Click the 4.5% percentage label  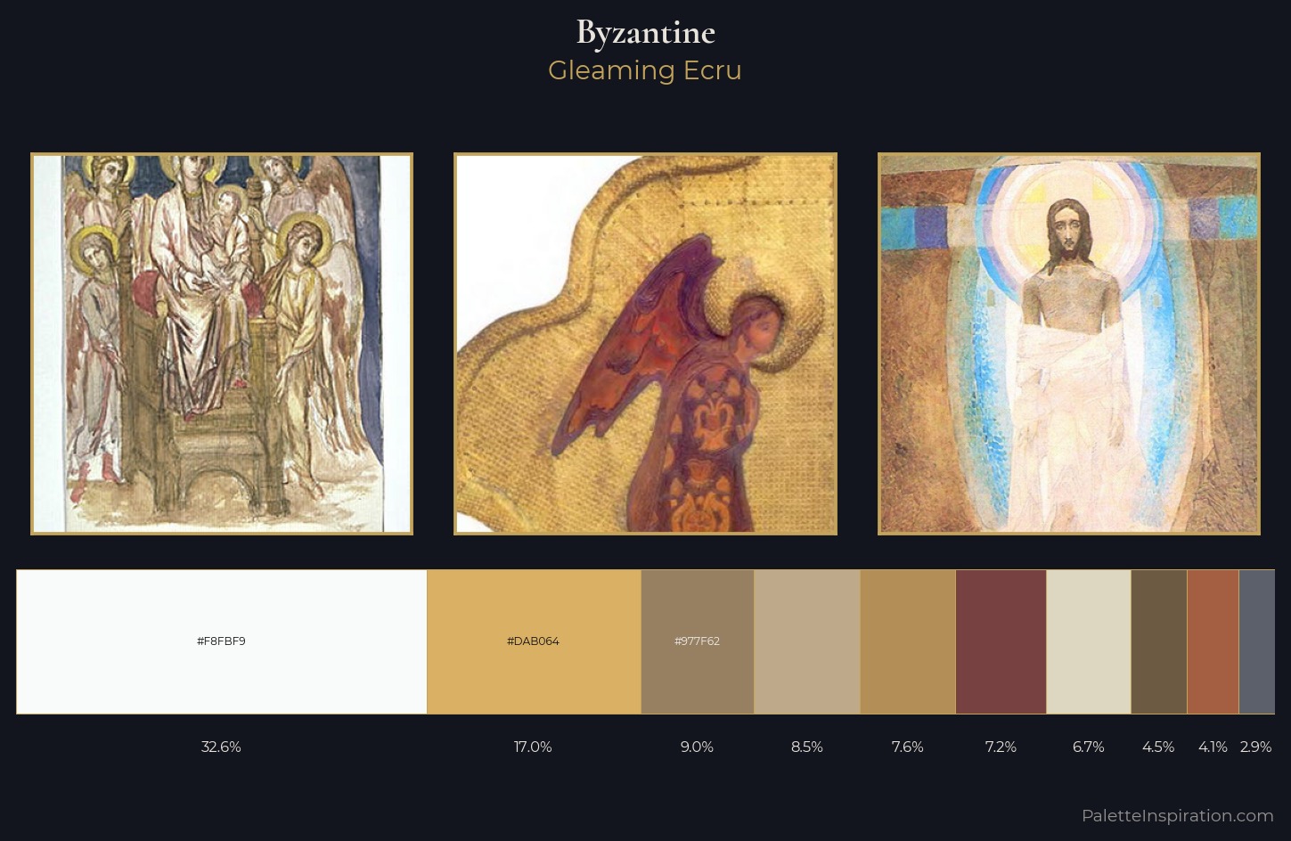click(x=1158, y=747)
